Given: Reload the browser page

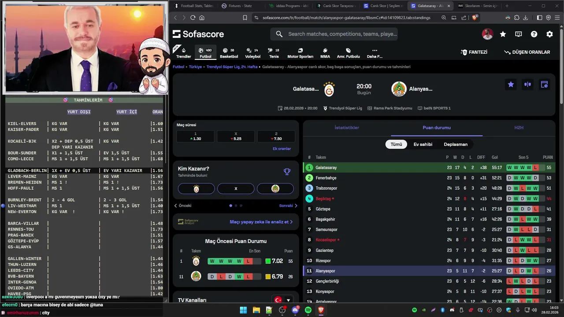Looking at the screenshot, I should click(193, 18).
